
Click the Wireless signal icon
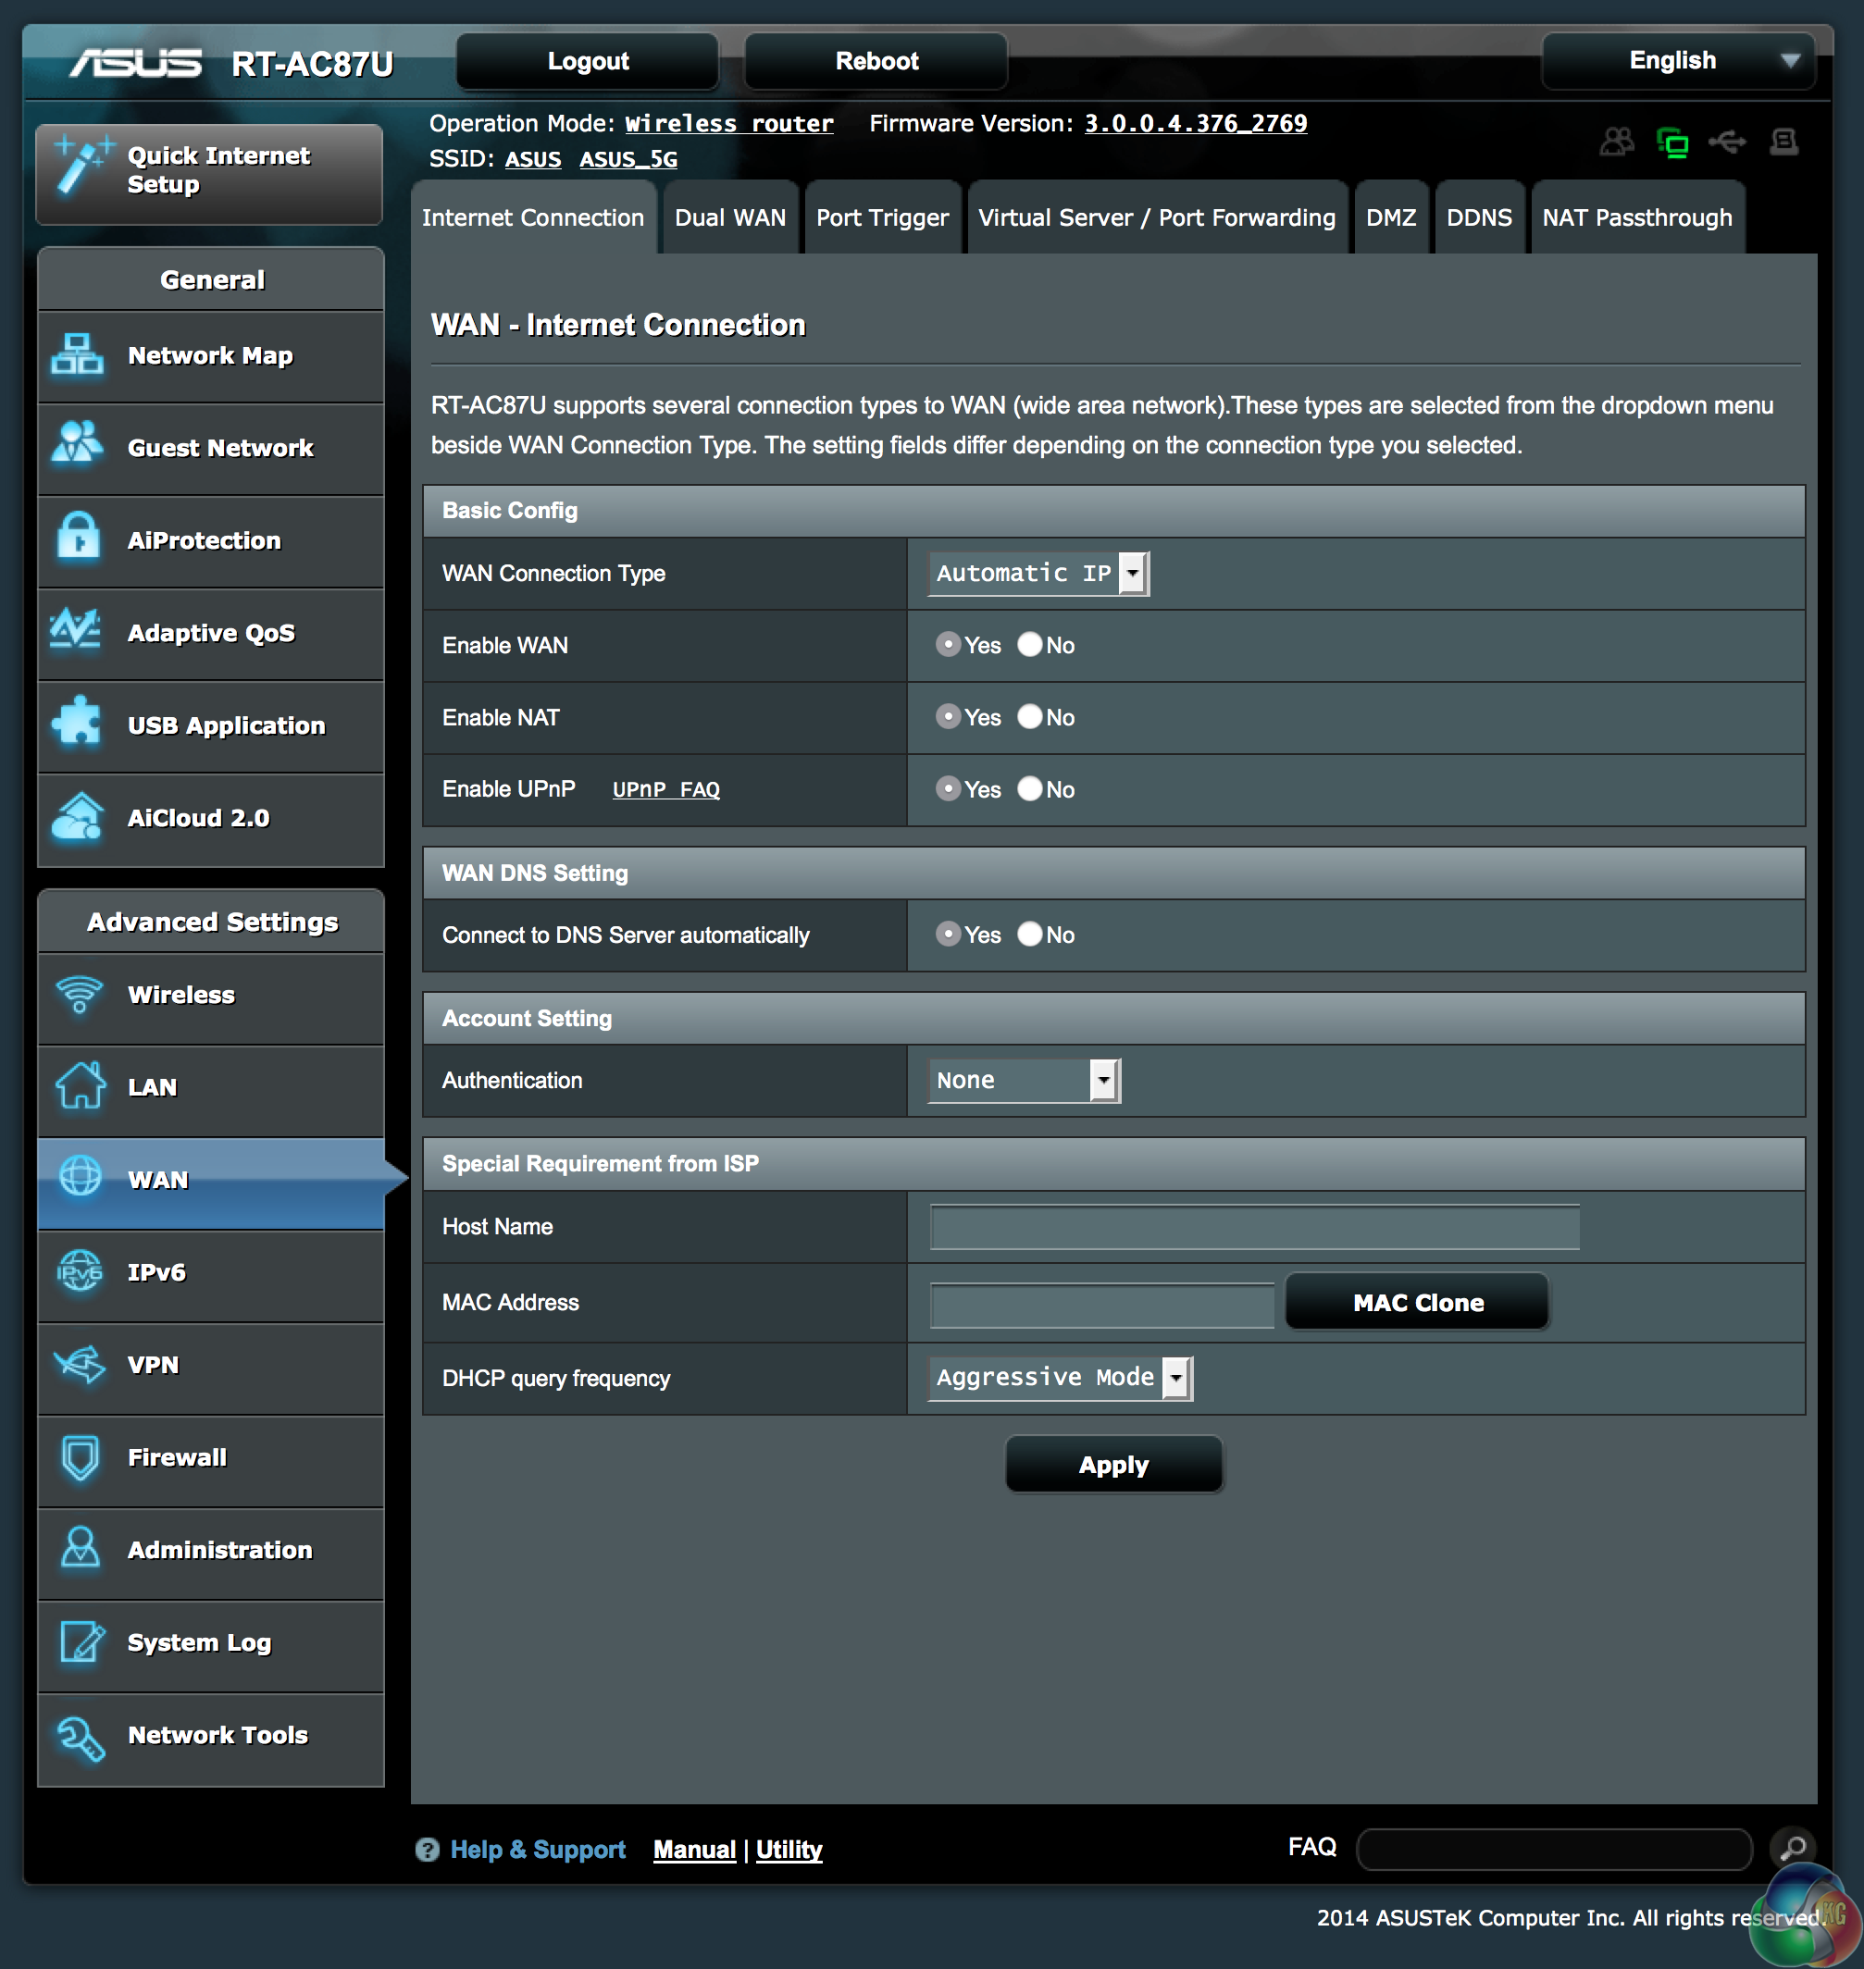[79, 994]
